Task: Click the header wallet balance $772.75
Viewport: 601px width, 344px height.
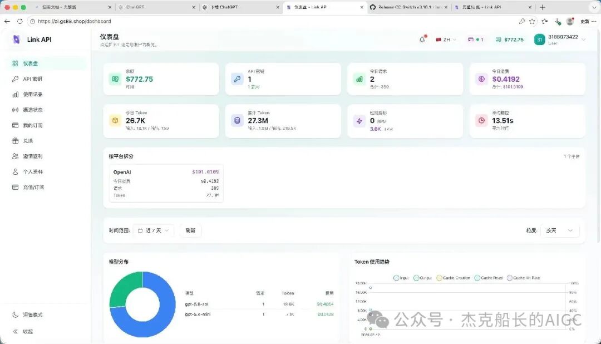Action: click(510, 40)
